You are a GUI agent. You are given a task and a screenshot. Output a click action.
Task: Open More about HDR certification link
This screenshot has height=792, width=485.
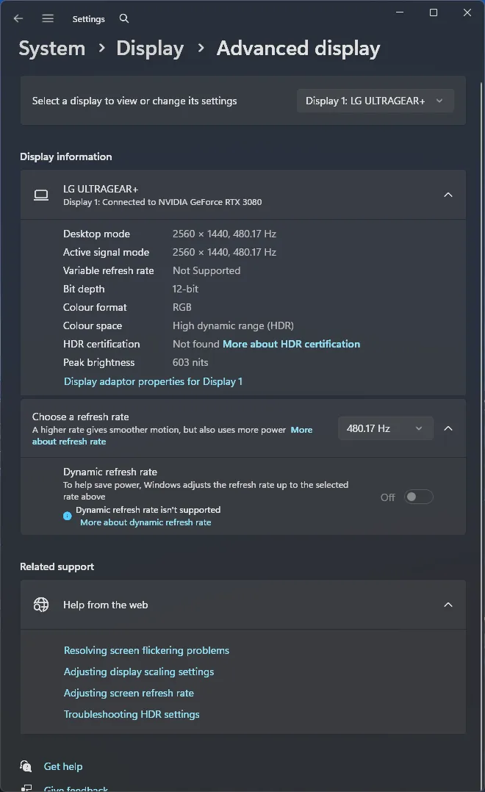click(291, 344)
